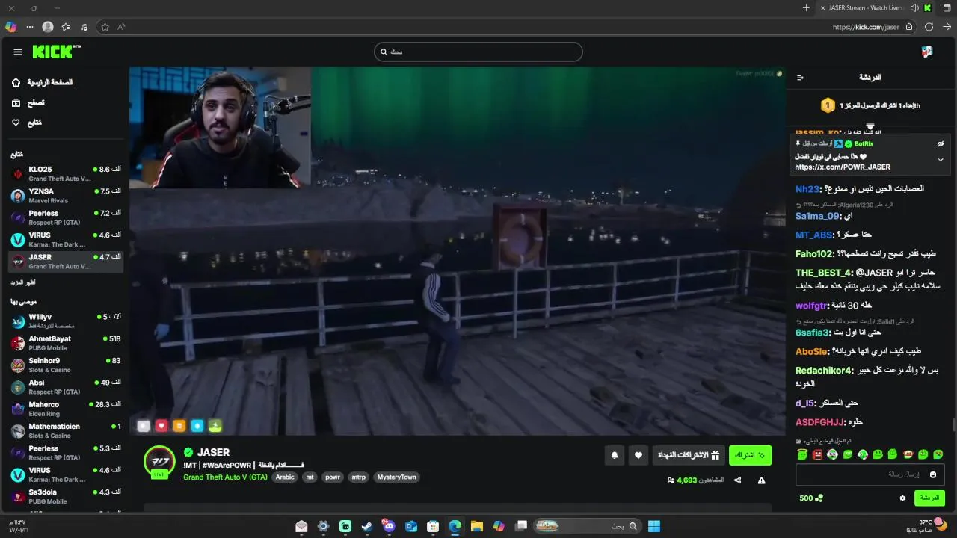Open the Grand Theft Auto V (GTA) category link
Screen dimensions: 957x538
(225, 477)
